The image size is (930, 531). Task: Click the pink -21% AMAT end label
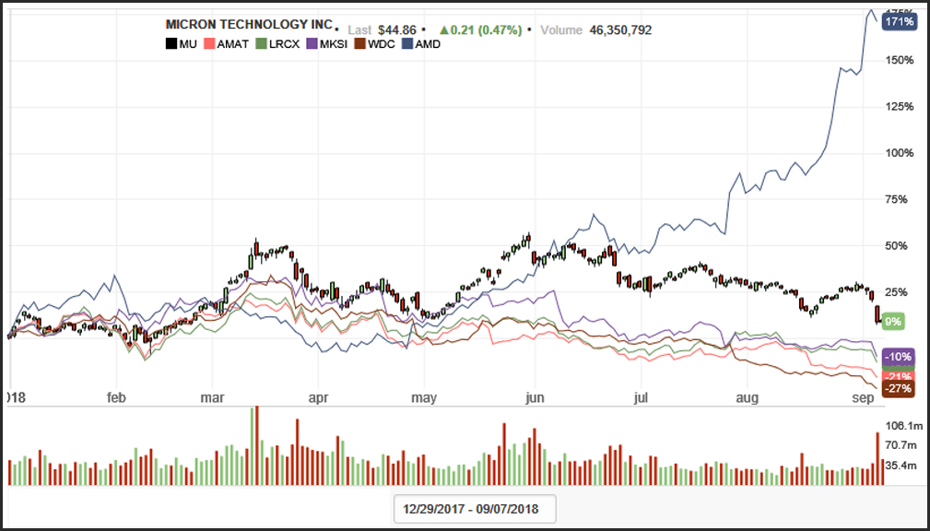(x=899, y=376)
